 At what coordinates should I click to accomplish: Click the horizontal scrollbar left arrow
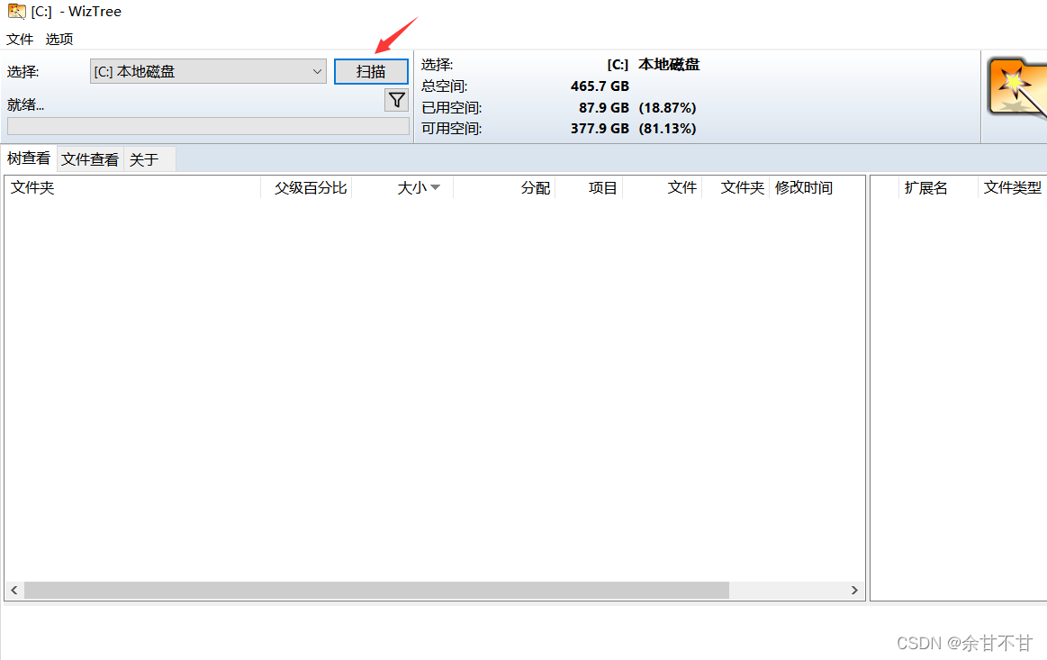[x=14, y=590]
